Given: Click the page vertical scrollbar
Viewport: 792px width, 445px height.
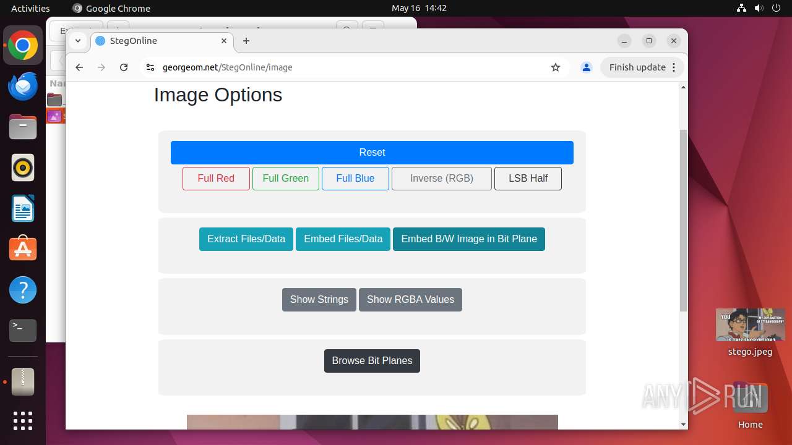Looking at the screenshot, I should coord(683,221).
